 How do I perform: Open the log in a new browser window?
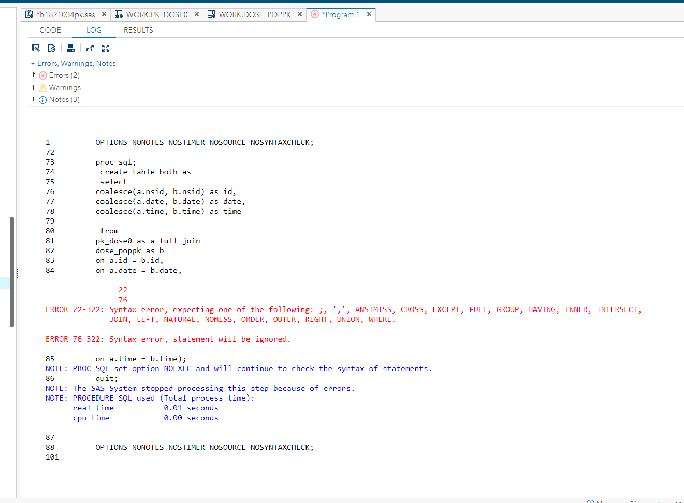(90, 48)
